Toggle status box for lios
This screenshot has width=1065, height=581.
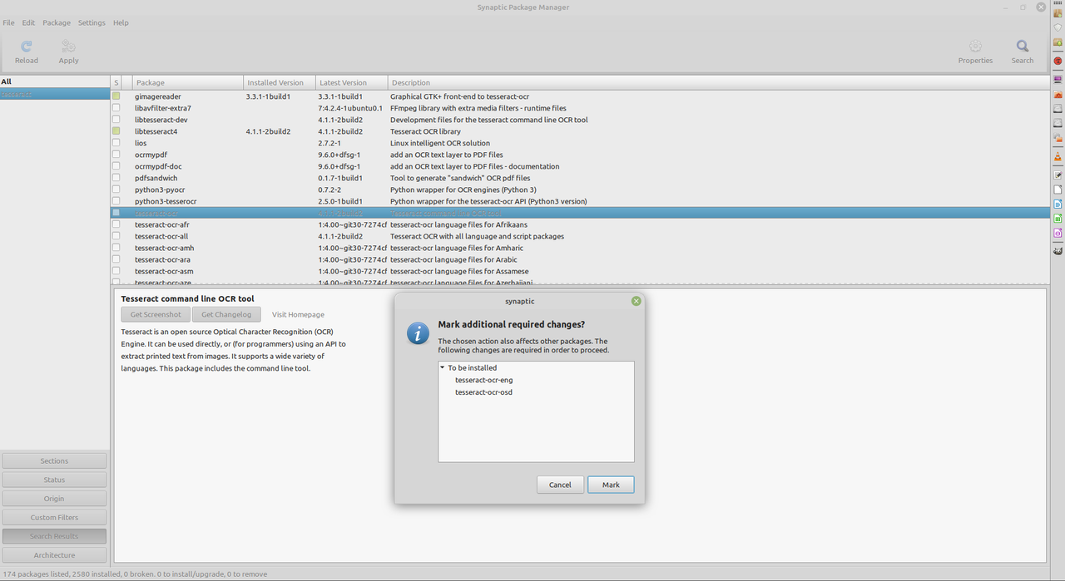[x=116, y=143]
